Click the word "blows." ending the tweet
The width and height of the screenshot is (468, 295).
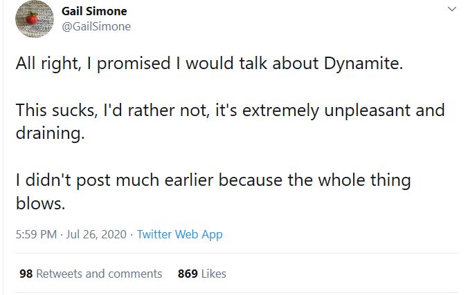point(40,204)
